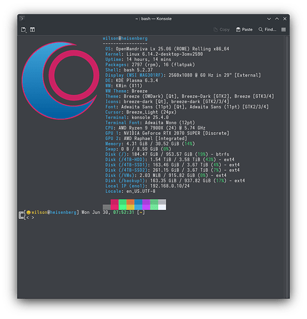Click the green color block
The width and height of the screenshot is (307, 319).
point(123,204)
